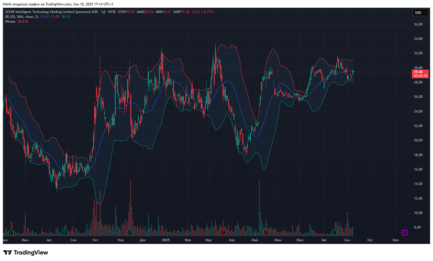Click the 32,00 price axis label
433x261 pixels.
(418, 53)
